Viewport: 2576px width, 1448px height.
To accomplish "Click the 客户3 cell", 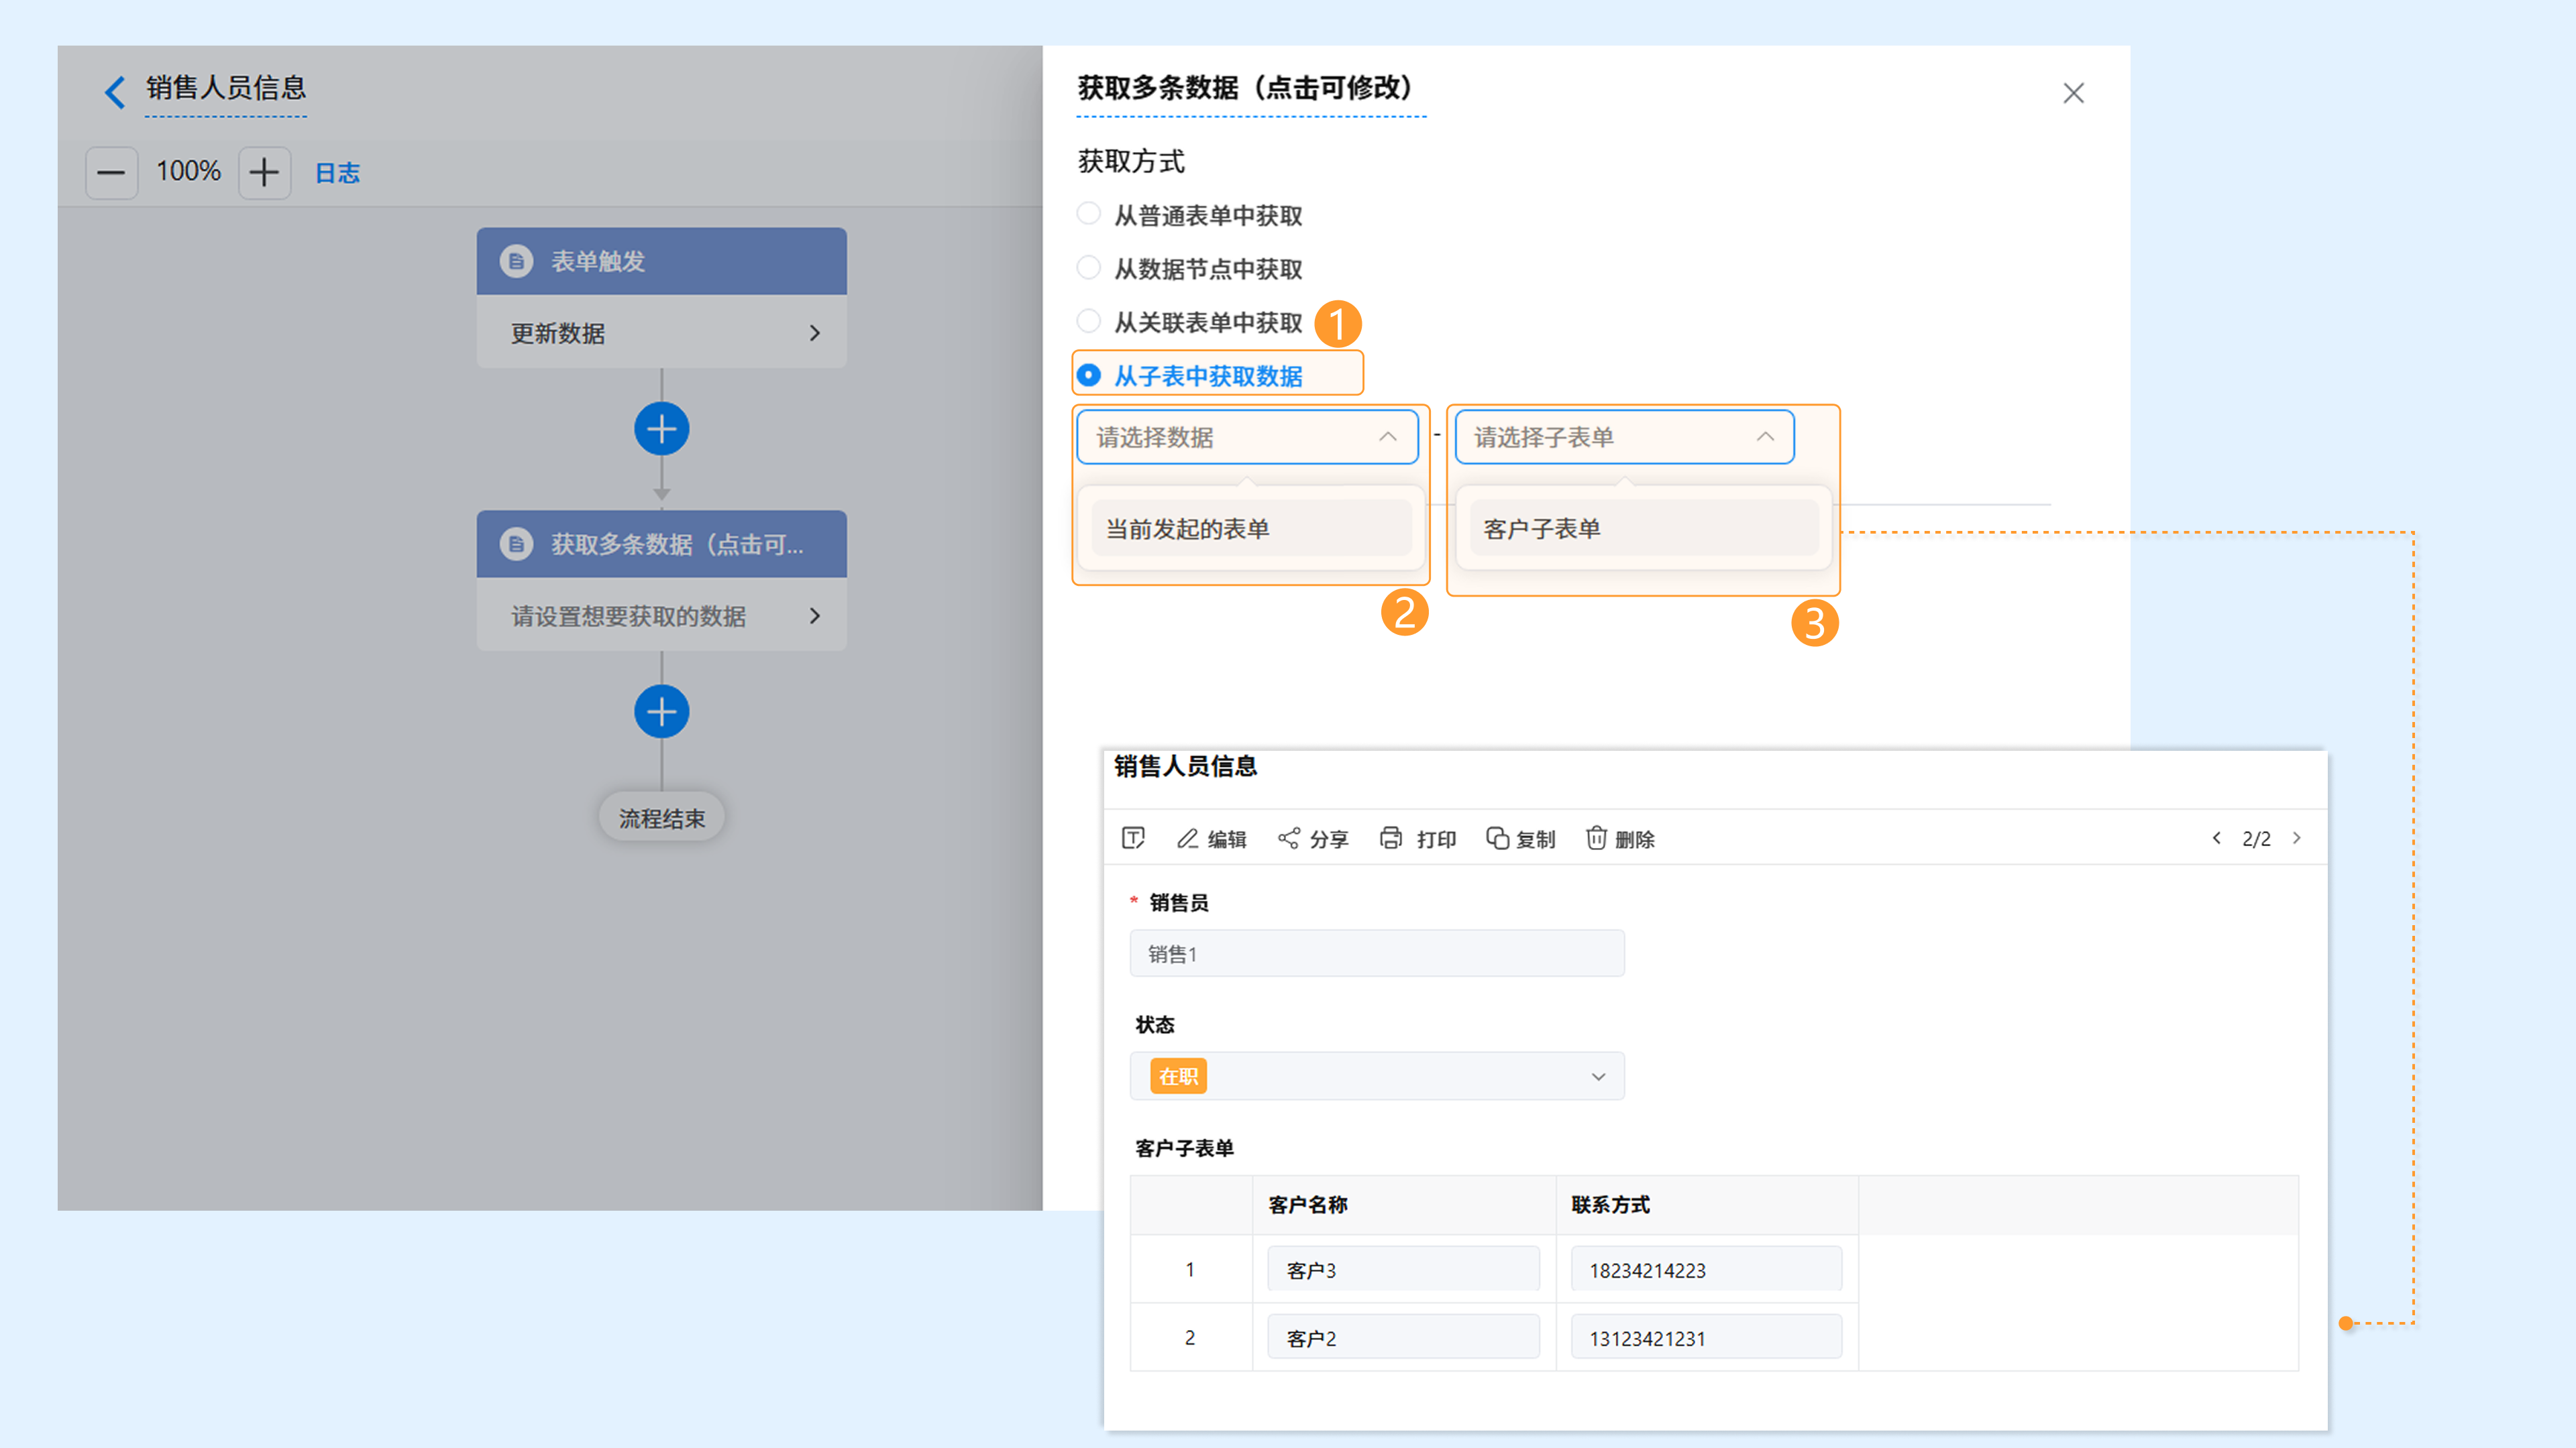I will coord(1403,1270).
